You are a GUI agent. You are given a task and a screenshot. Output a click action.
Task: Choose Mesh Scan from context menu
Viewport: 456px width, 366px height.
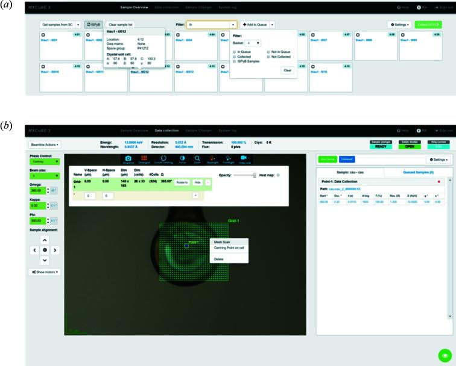222,242
